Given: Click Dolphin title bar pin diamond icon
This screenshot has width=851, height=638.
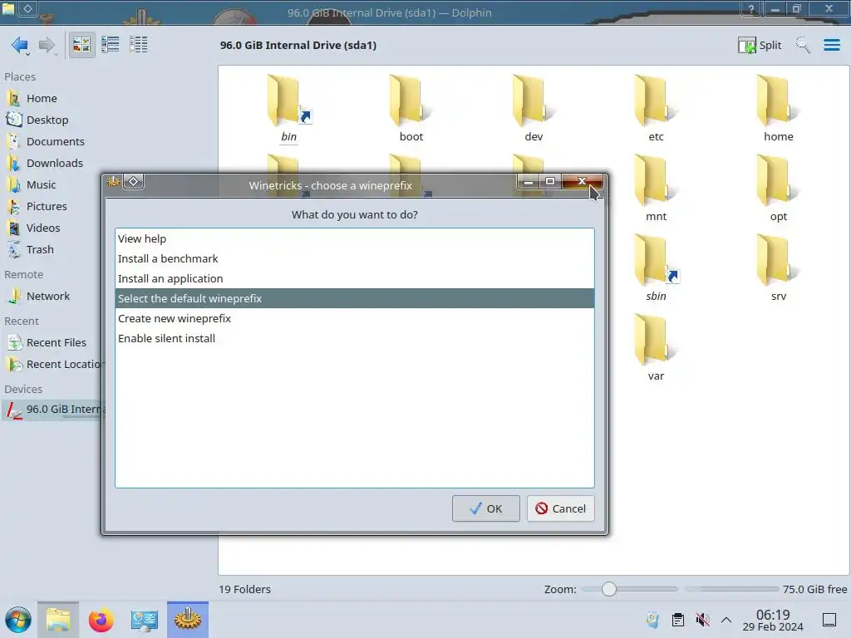Looking at the screenshot, I should pyautogui.click(x=27, y=8).
